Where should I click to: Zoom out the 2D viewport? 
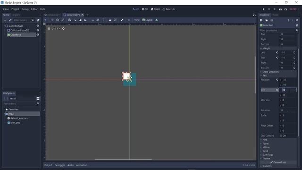click(x=49, y=28)
